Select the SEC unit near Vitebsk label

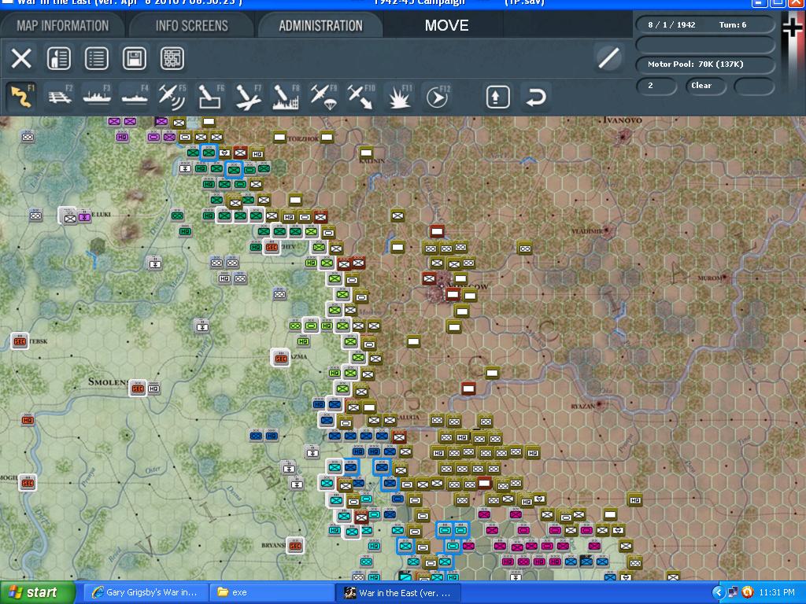20,341
